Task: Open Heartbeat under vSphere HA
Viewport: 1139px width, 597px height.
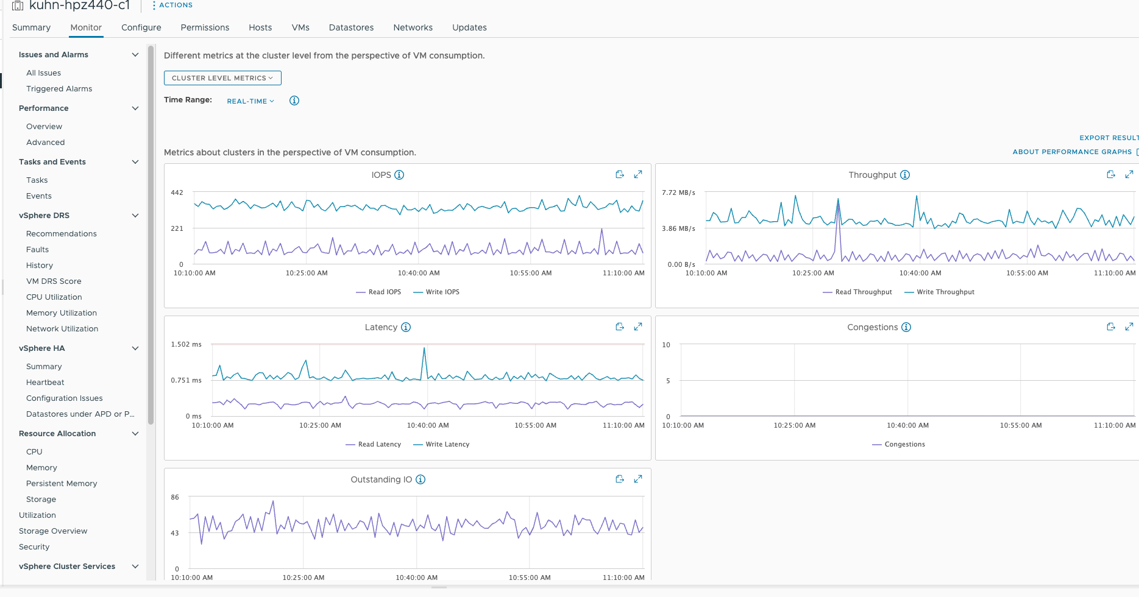Action: click(45, 383)
